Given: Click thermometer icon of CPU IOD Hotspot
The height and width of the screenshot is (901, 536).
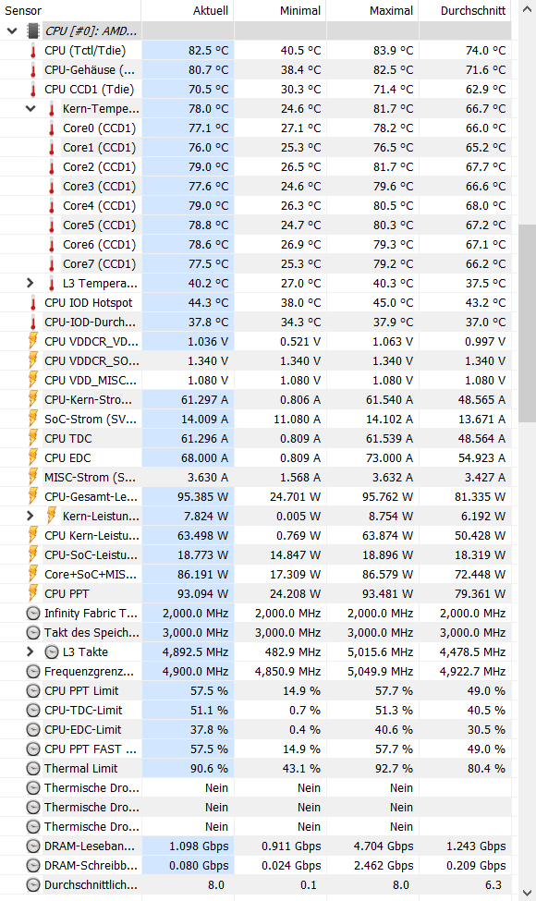Looking at the screenshot, I should tap(32, 303).
